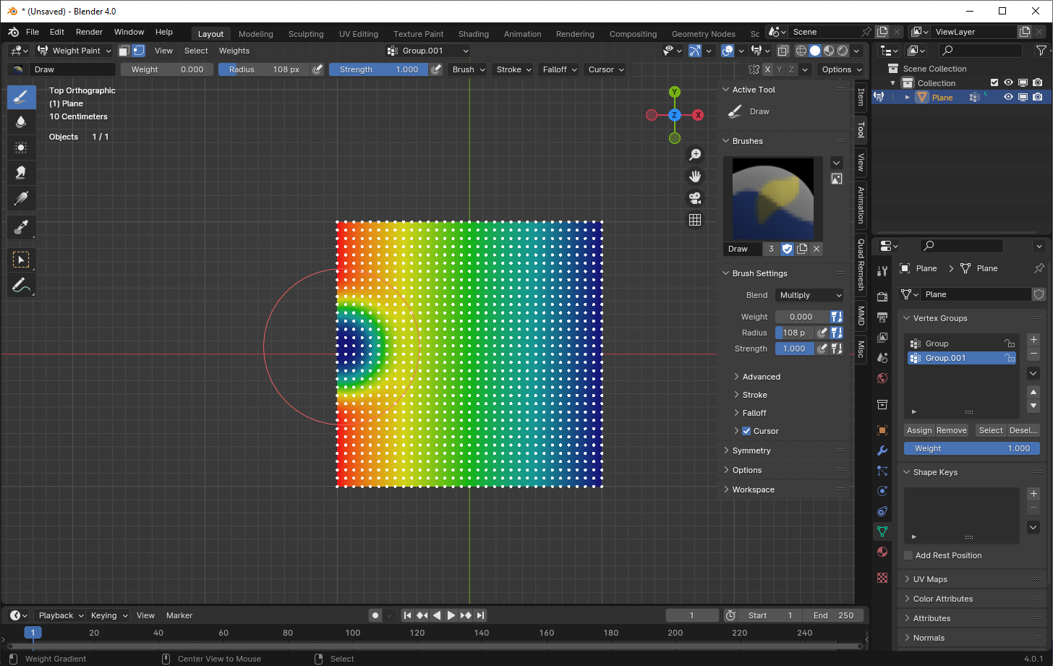Open the Object properties tab orange square

point(882,430)
